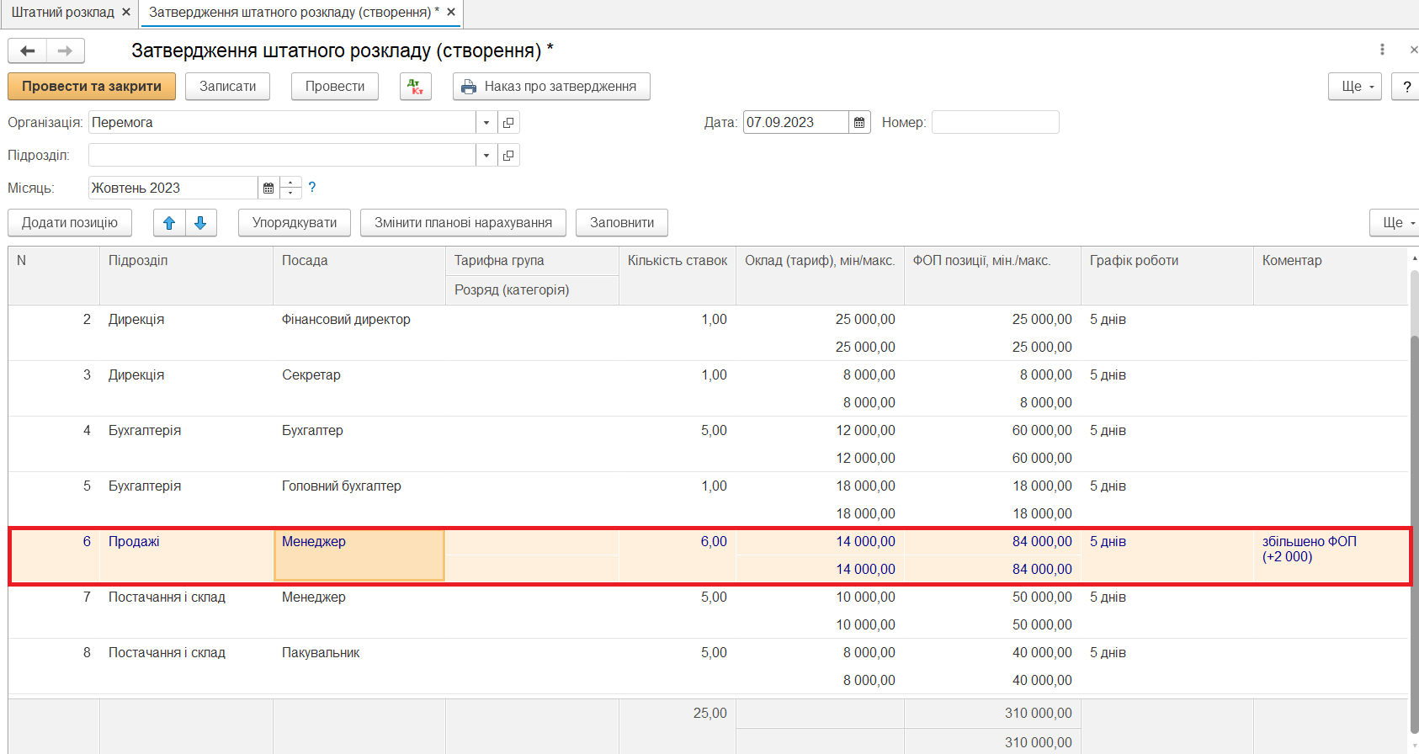
Task: Click the Розряд (категорія) column header
Action: pos(532,290)
